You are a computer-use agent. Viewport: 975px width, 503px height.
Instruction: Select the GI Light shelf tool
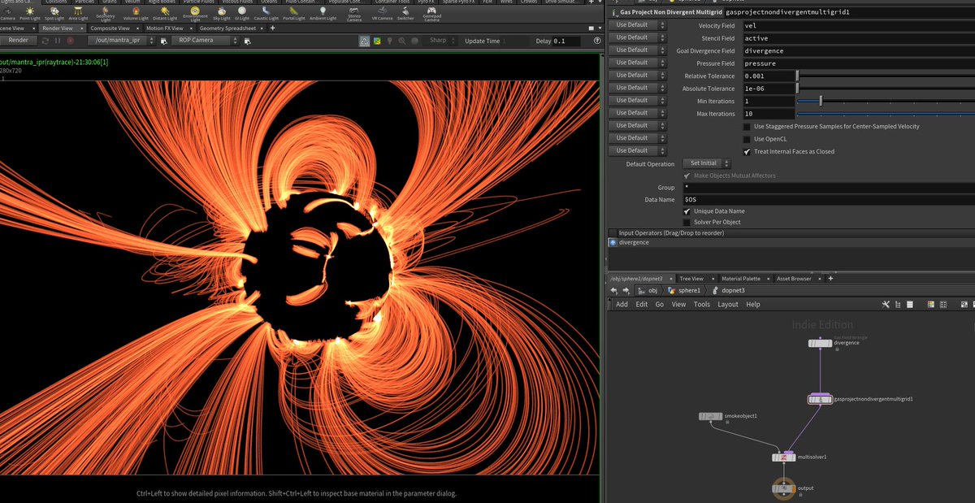(x=242, y=13)
